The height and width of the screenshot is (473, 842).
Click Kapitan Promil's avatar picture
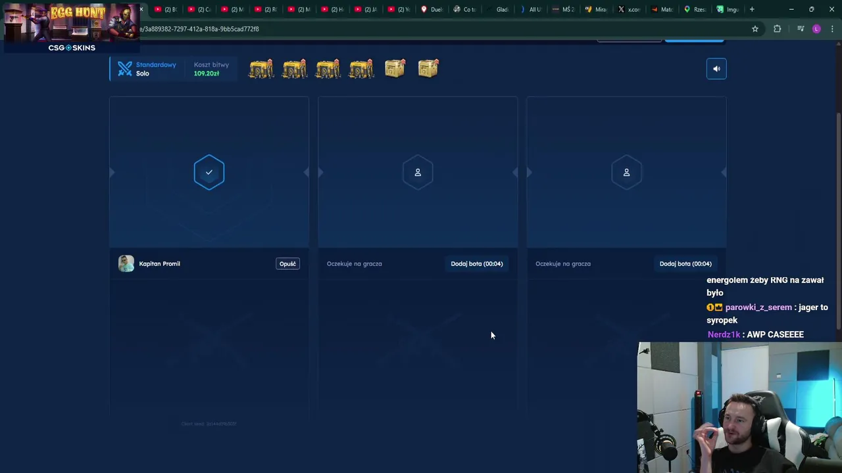pos(126,263)
